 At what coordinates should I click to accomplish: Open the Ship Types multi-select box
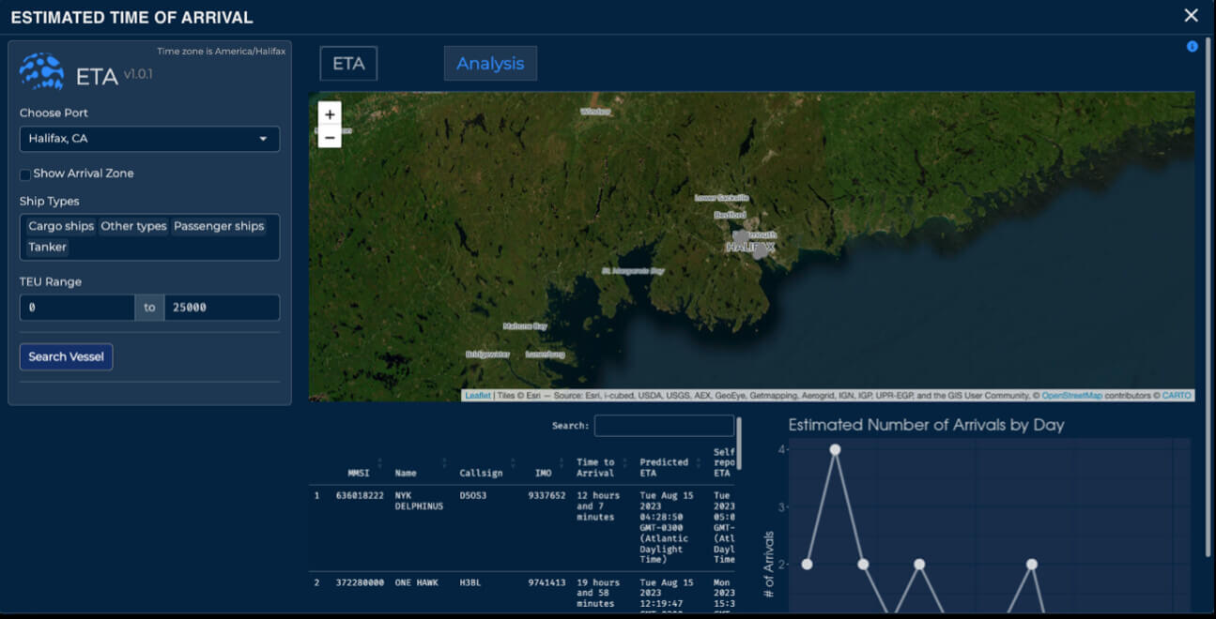149,237
